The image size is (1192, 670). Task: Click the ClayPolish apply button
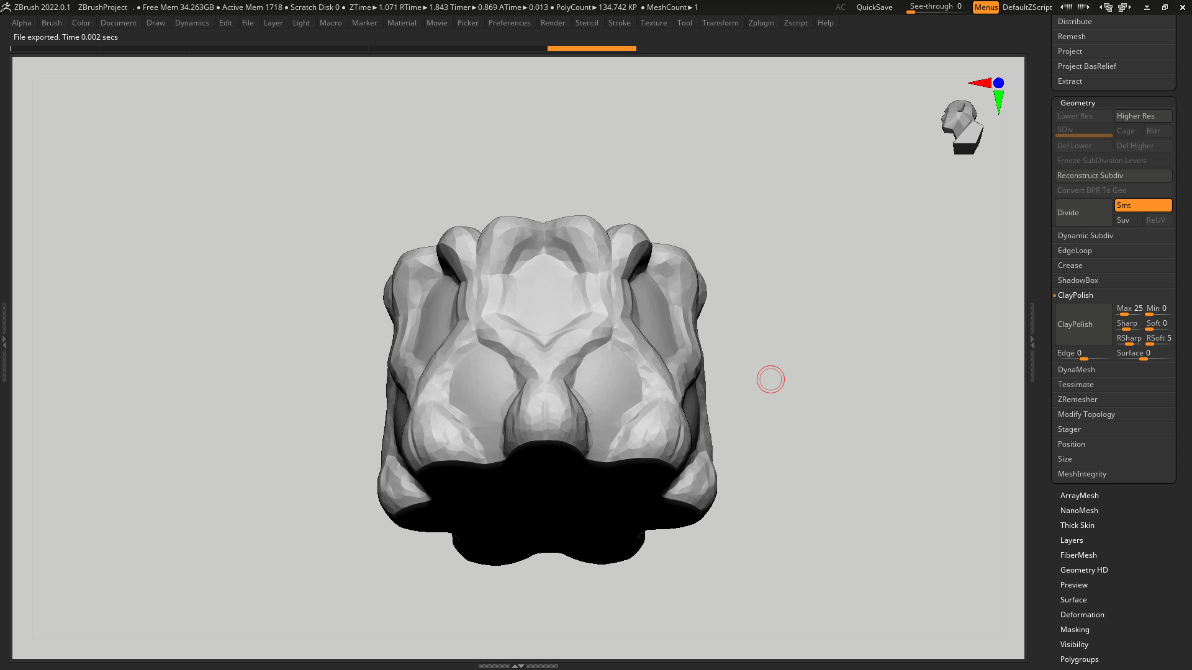(1083, 324)
